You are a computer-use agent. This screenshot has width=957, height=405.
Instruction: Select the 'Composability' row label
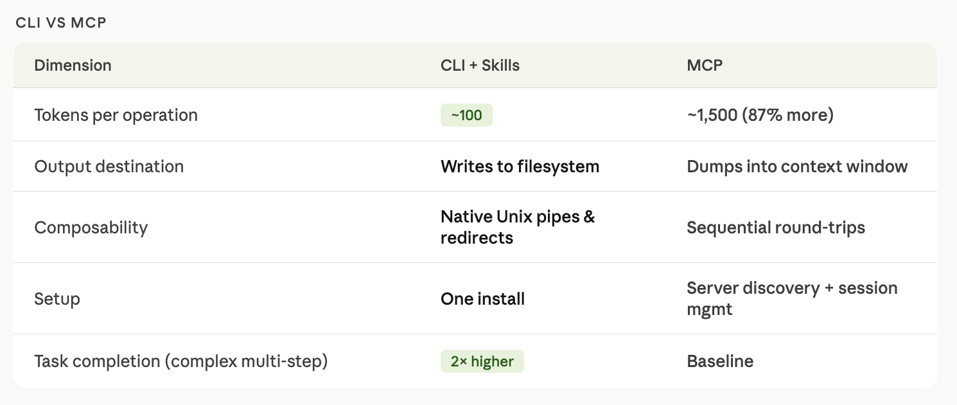(x=91, y=228)
